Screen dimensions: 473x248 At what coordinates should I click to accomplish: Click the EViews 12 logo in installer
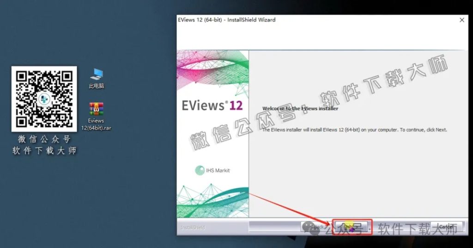pos(212,106)
